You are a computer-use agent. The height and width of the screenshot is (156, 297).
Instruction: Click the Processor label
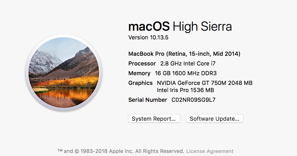(142, 64)
